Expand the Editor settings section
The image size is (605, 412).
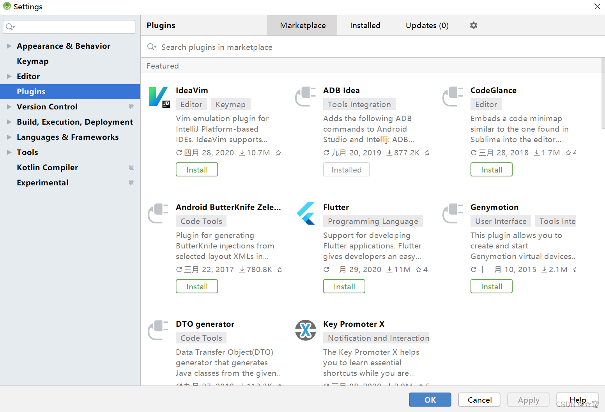pos(9,76)
